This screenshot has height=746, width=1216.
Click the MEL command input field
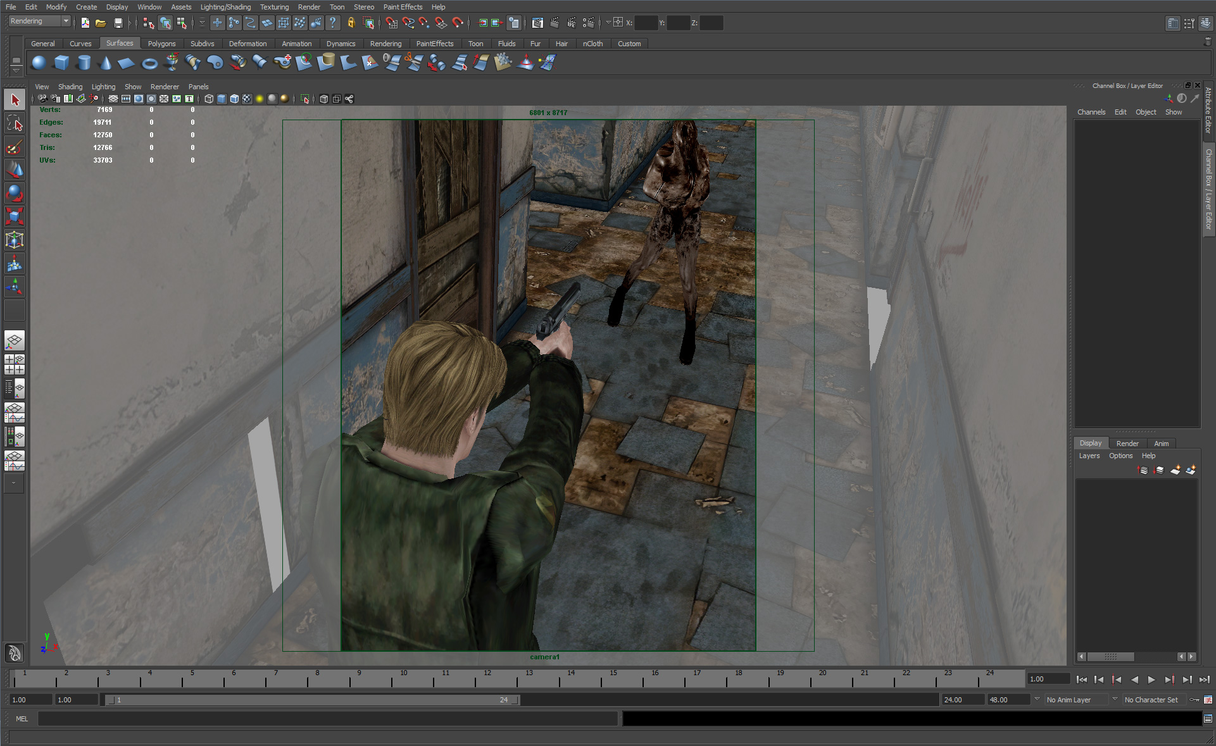click(327, 719)
